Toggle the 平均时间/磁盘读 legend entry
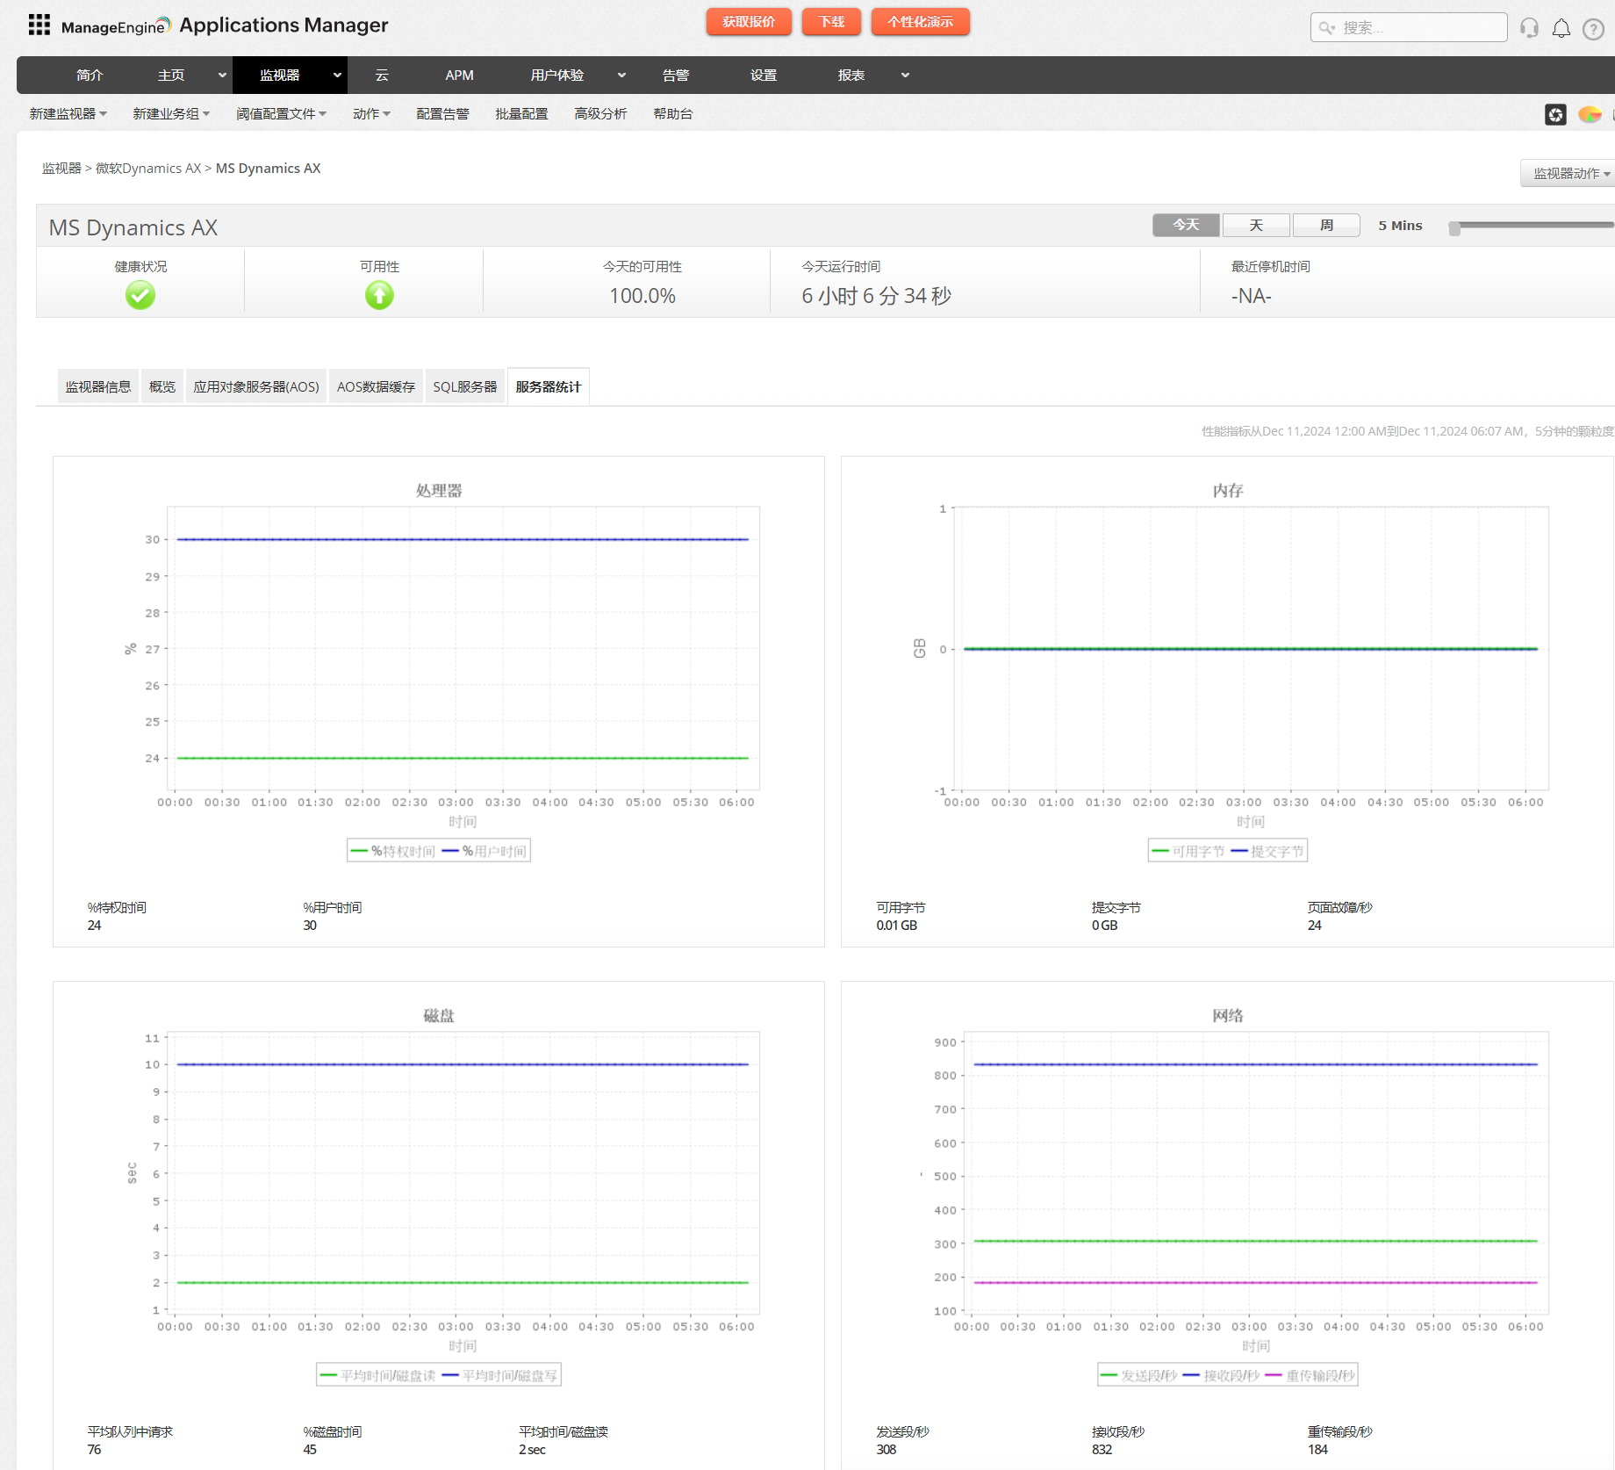The width and height of the screenshot is (1615, 1470). 378,1375
